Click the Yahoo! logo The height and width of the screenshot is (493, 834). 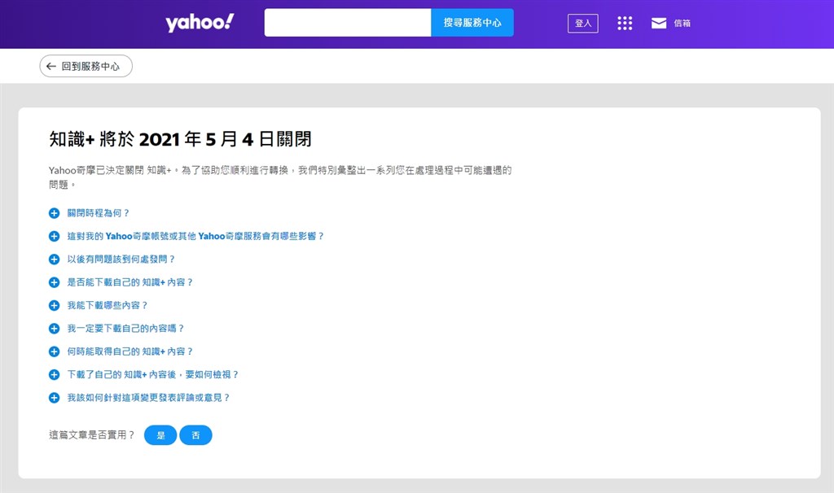(200, 23)
